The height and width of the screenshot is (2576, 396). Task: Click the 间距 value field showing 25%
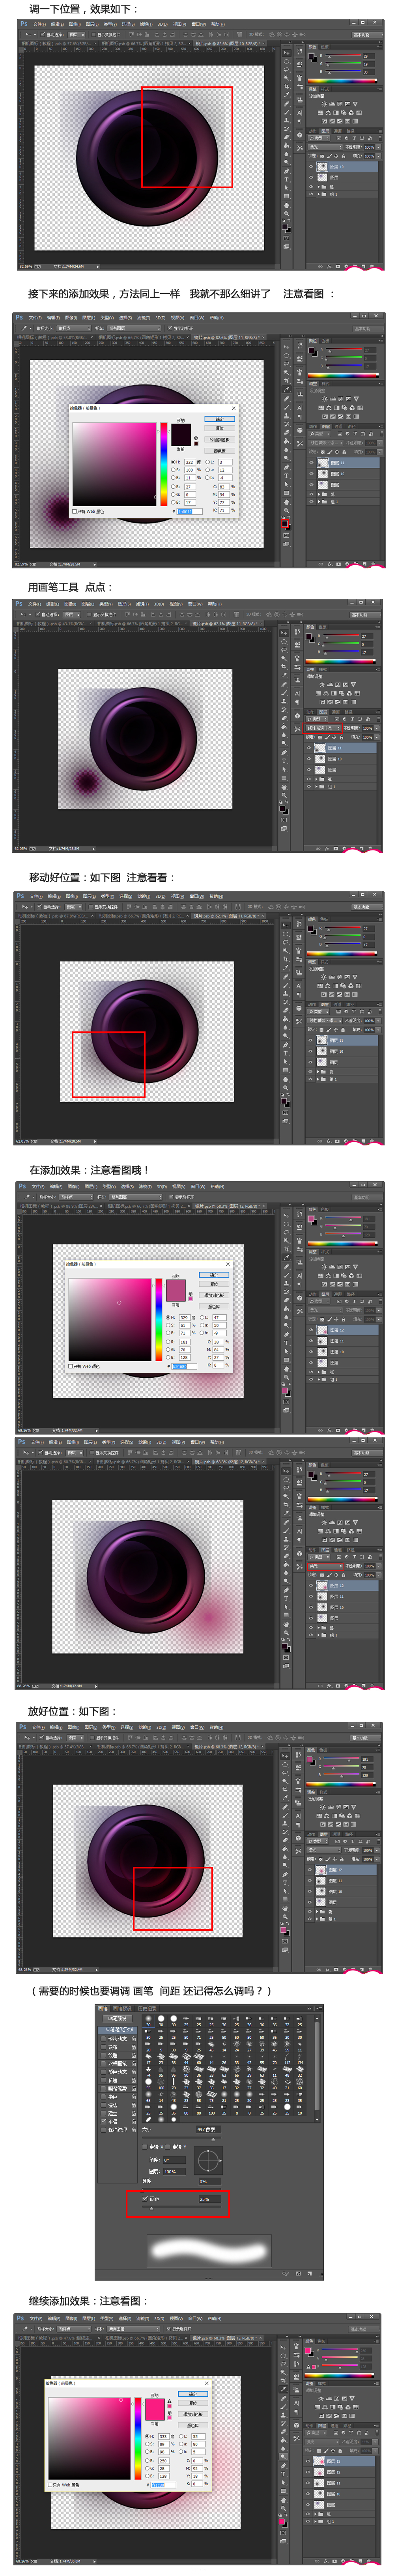(209, 2199)
